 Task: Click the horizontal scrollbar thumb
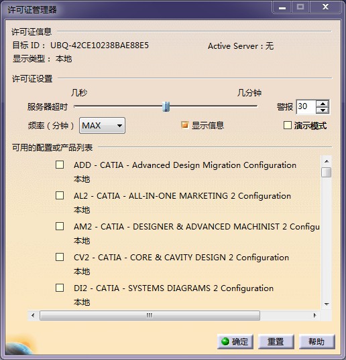(150, 315)
